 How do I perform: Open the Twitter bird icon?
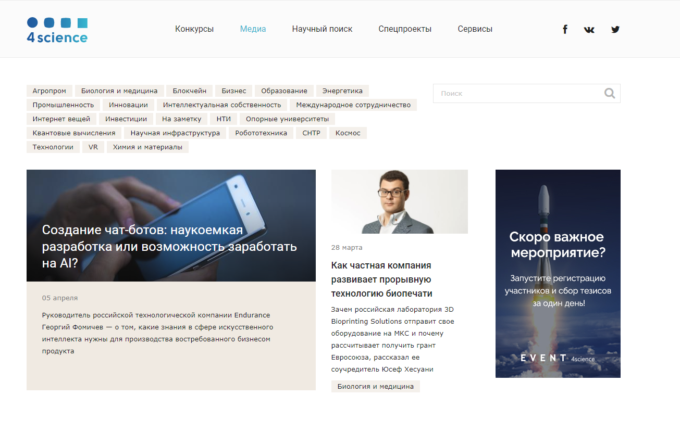tap(615, 30)
